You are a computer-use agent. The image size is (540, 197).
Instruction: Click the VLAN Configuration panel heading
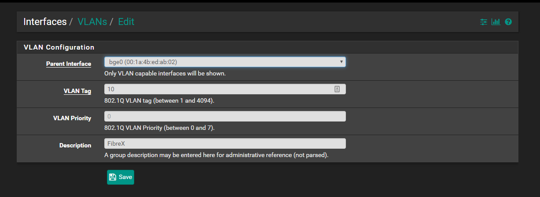(x=59, y=47)
